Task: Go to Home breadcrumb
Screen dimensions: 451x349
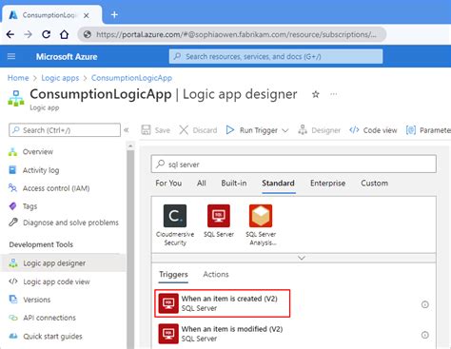Action: 18,78
